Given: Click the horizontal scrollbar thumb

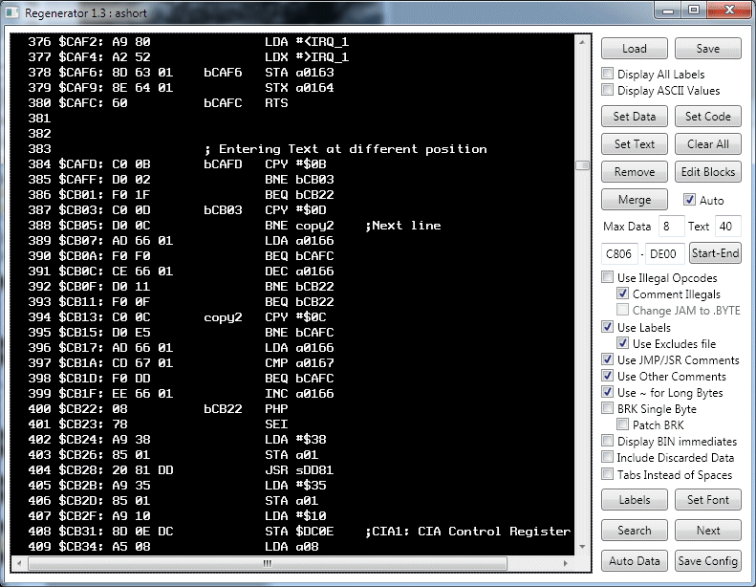Looking at the screenshot, I should coord(268,563).
